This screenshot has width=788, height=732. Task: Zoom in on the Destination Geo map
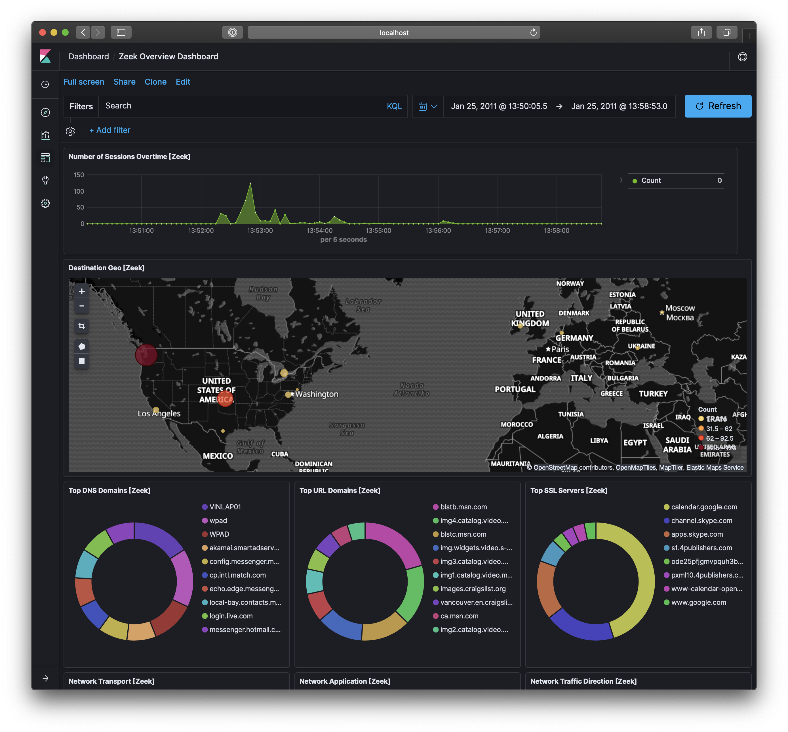coord(81,292)
